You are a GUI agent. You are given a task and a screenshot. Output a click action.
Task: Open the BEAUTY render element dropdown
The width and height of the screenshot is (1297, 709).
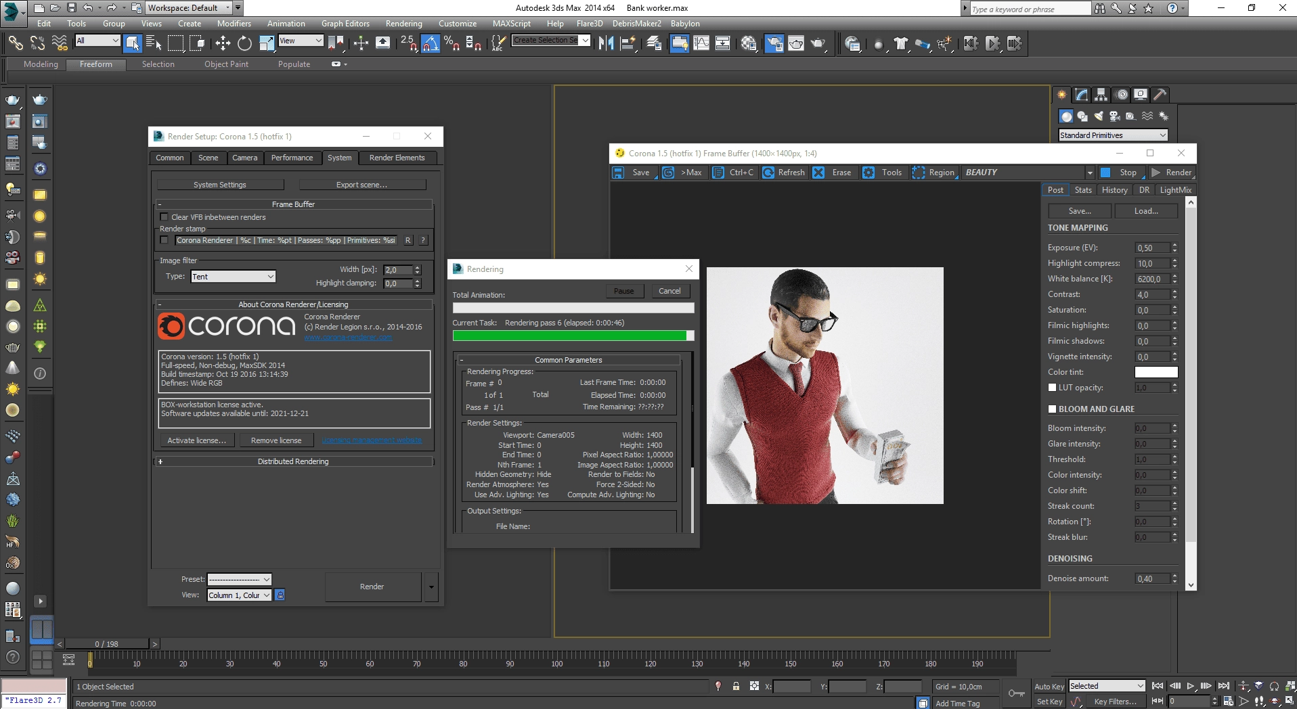(1029, 173)
